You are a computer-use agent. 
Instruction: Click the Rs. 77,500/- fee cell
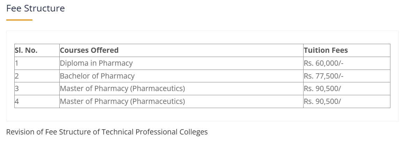point(324,76)
